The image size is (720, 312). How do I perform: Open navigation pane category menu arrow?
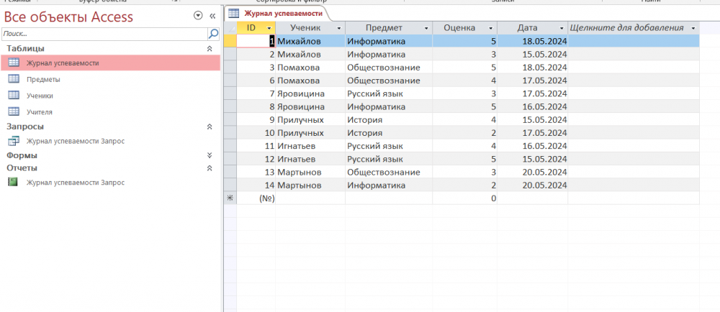click(198, 16)
